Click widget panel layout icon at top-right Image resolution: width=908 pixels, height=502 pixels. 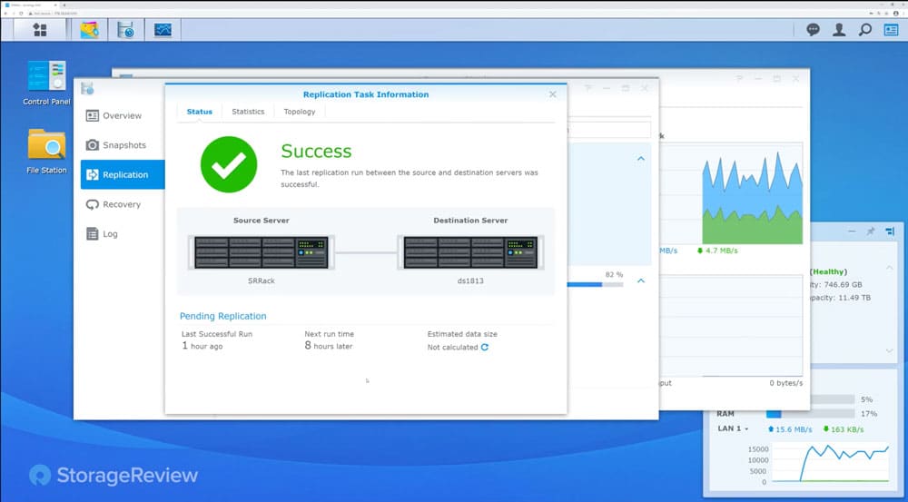890,231
